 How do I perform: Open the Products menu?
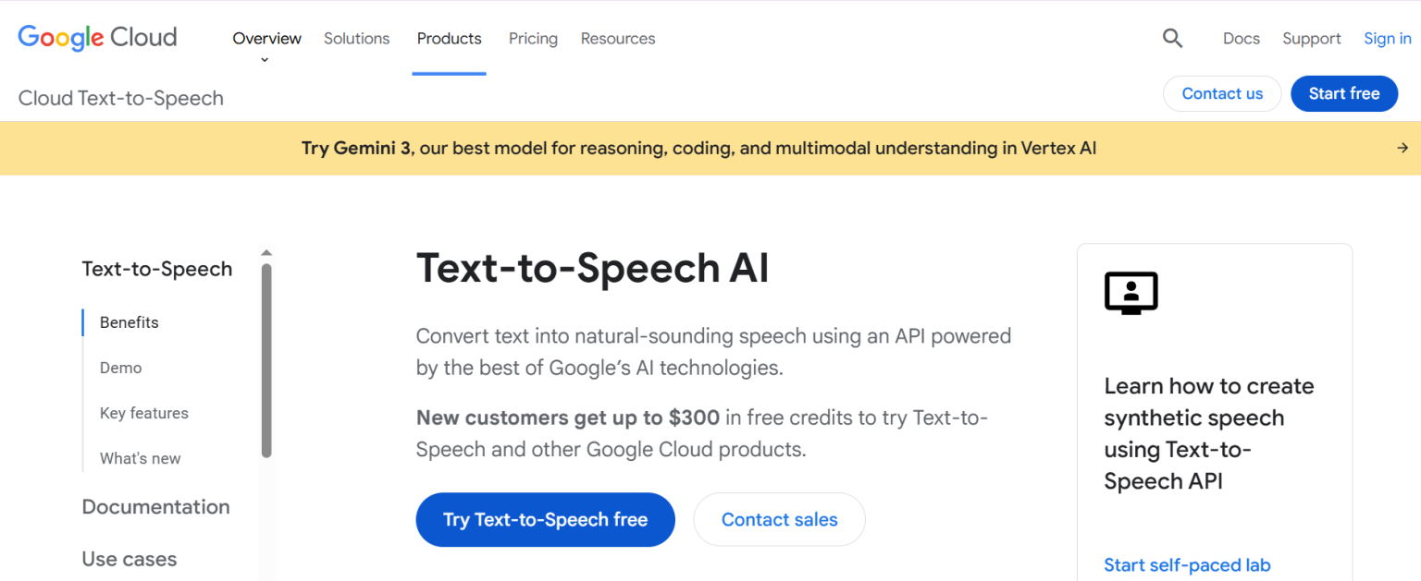click(x=449, y=39)
